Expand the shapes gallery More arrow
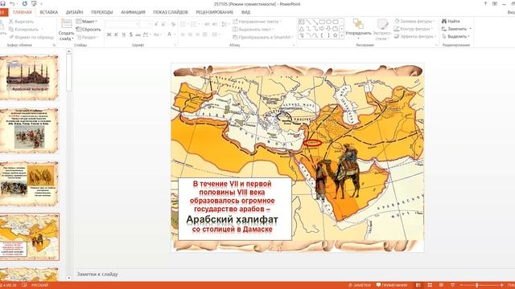 (x=341, y=35)
